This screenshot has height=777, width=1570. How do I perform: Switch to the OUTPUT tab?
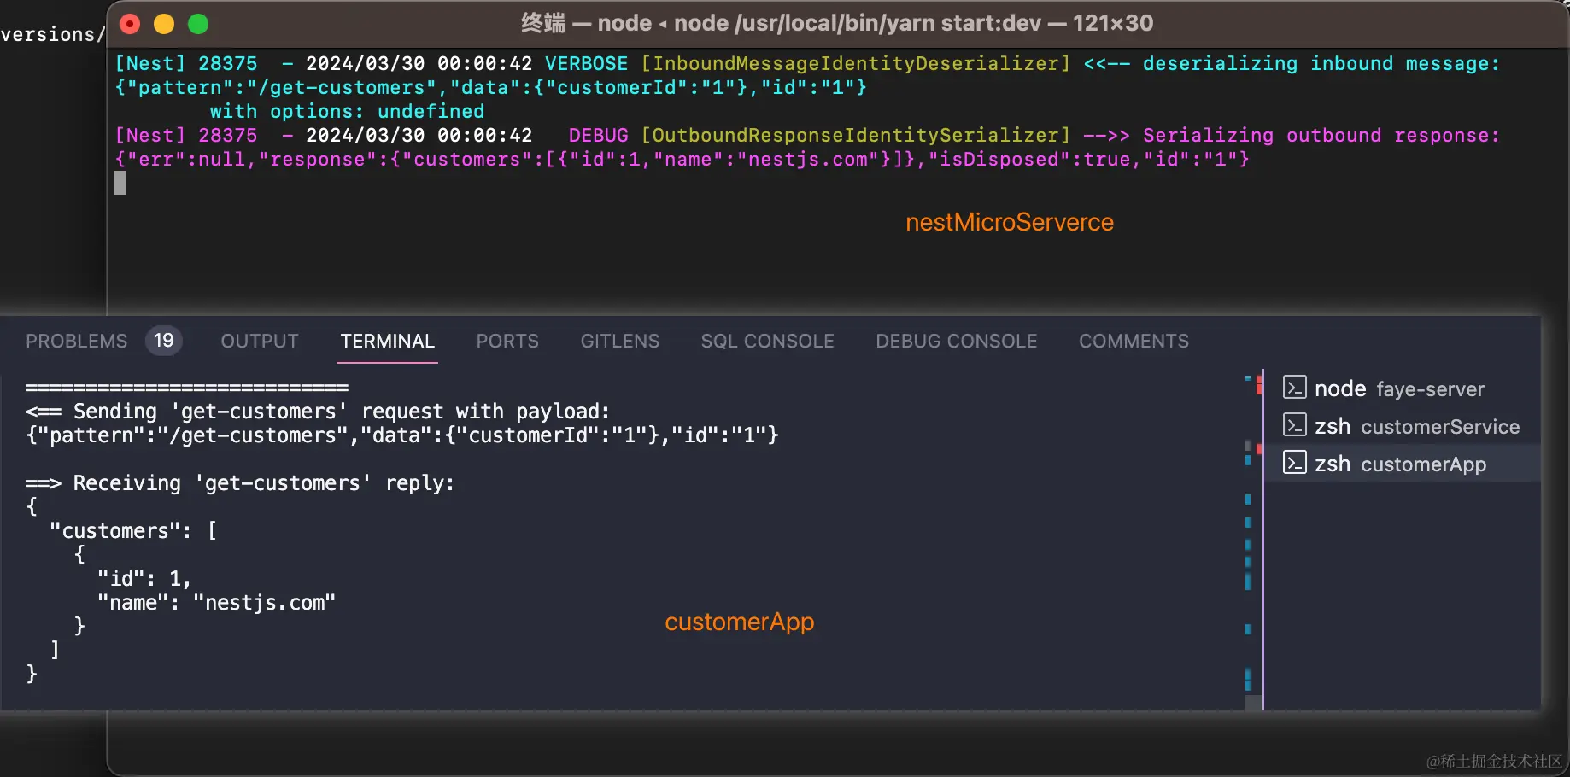click(x=260, y=341)
